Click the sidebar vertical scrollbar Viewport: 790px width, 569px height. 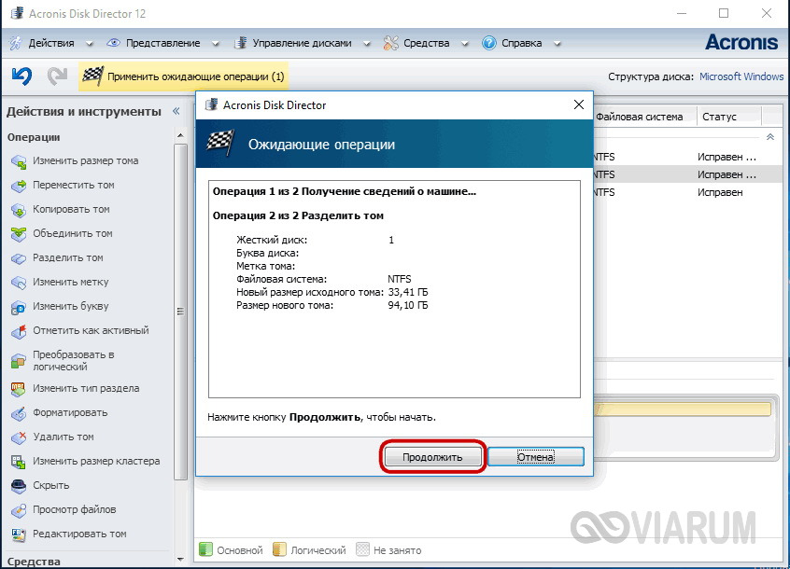(180, 312)
